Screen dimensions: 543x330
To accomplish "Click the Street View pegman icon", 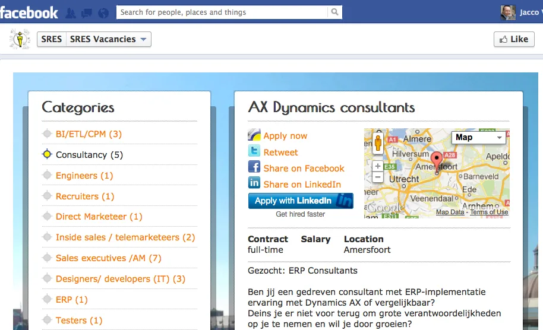I will (378, 142).
